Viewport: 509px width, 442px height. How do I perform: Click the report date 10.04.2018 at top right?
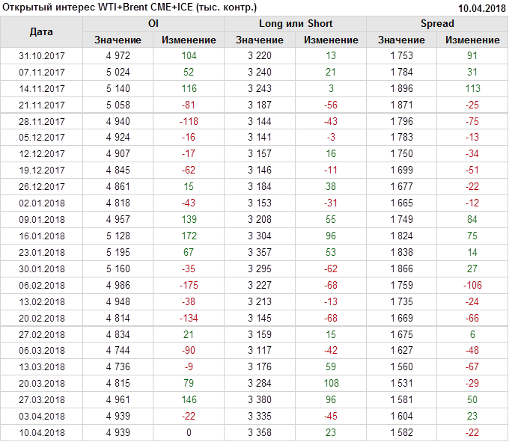481,7
